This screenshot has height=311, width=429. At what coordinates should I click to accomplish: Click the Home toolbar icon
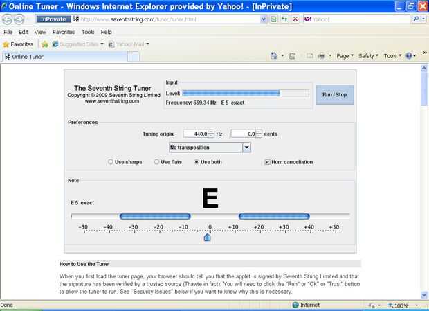pos(273,56)
